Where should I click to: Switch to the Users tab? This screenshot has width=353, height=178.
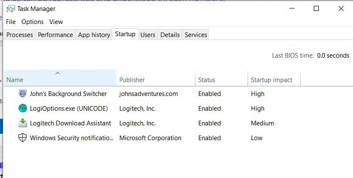point(148,35)
